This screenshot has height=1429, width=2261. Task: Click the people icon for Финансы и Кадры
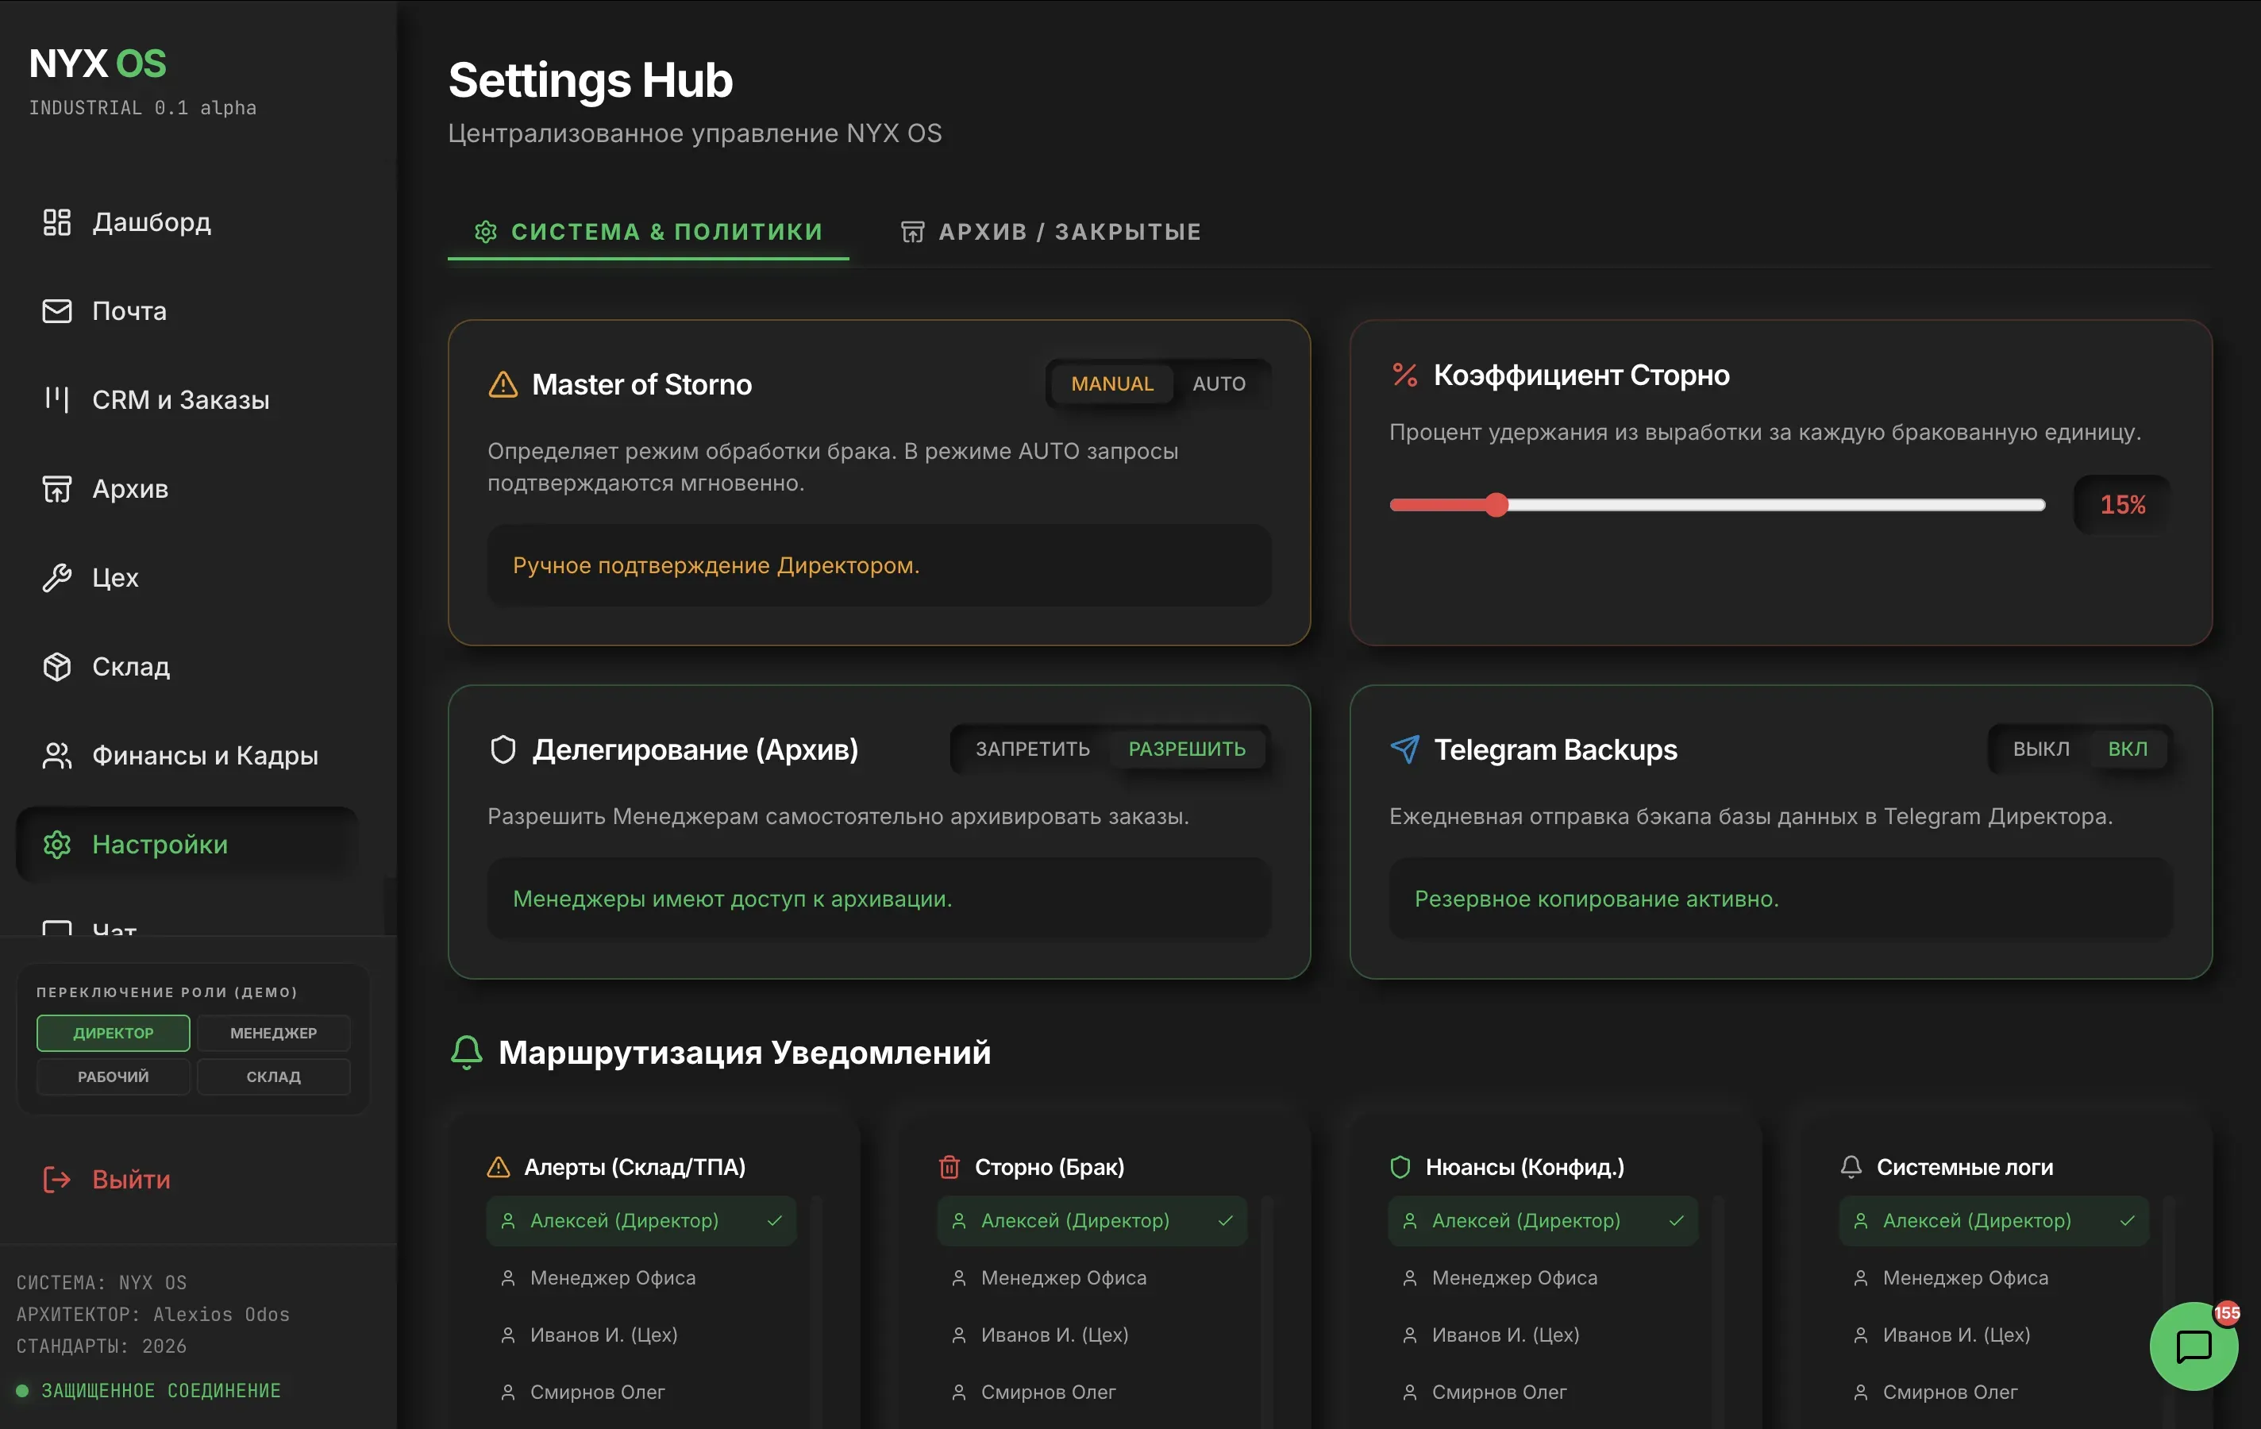[56, 756]
